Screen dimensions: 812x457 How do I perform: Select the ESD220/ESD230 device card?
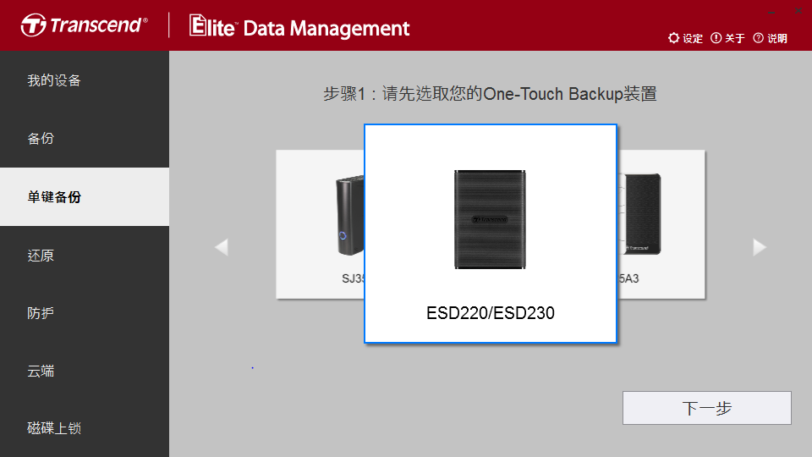491,234
